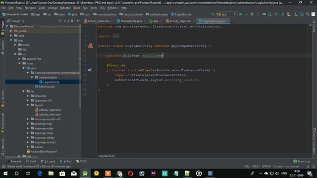Collapse the layout folder node

point(28,105)
